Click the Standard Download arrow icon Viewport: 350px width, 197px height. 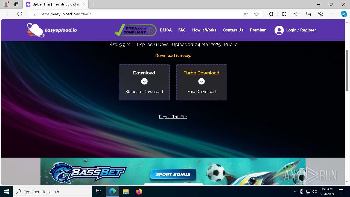pos(144,81)
